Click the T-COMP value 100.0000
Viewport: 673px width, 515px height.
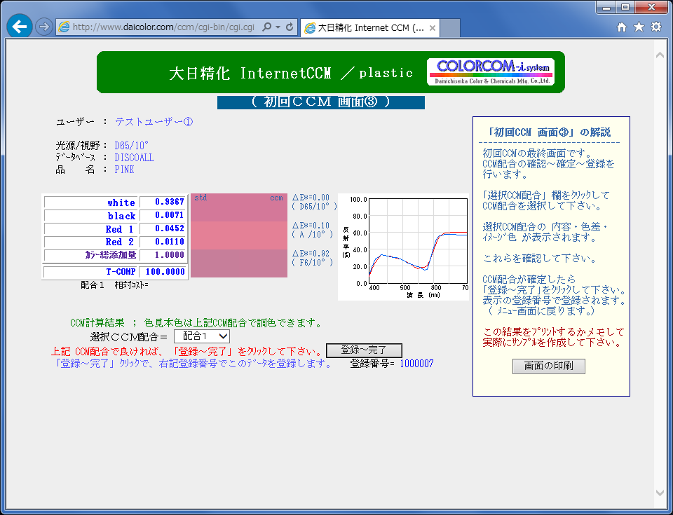tap(163, 272)
